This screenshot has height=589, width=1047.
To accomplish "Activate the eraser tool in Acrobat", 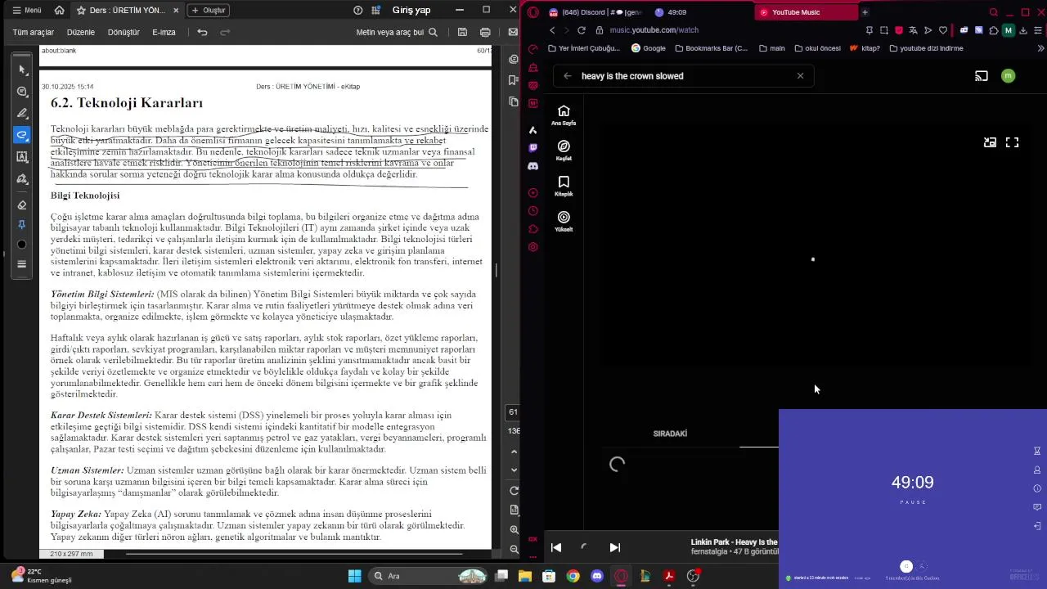I will (22, 205).
